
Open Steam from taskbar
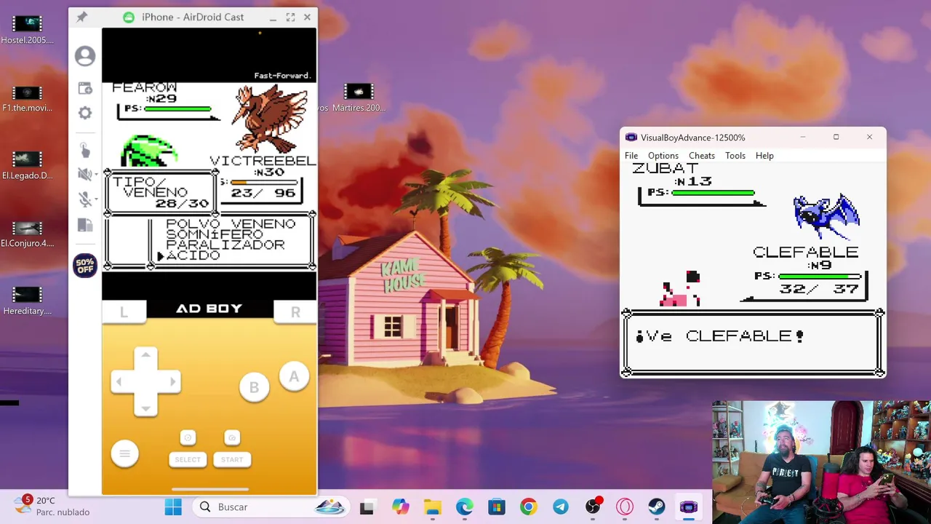(x=657, y=507)
